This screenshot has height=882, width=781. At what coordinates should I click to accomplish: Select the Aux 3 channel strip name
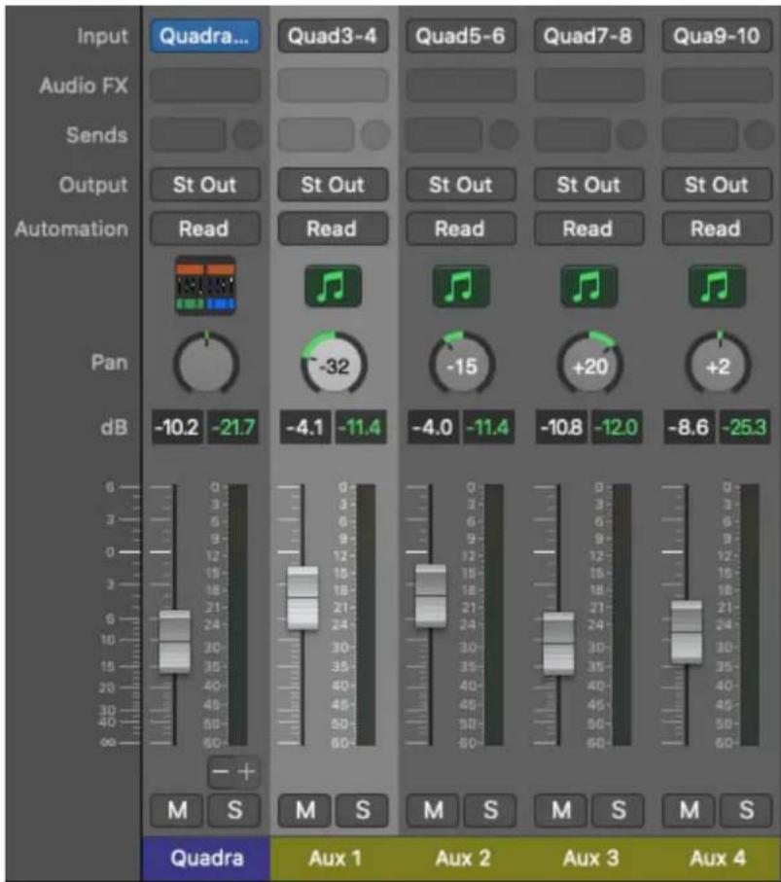tap(590, 859)
